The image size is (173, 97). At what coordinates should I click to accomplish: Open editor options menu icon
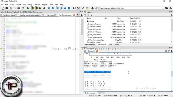click(82, 15)
